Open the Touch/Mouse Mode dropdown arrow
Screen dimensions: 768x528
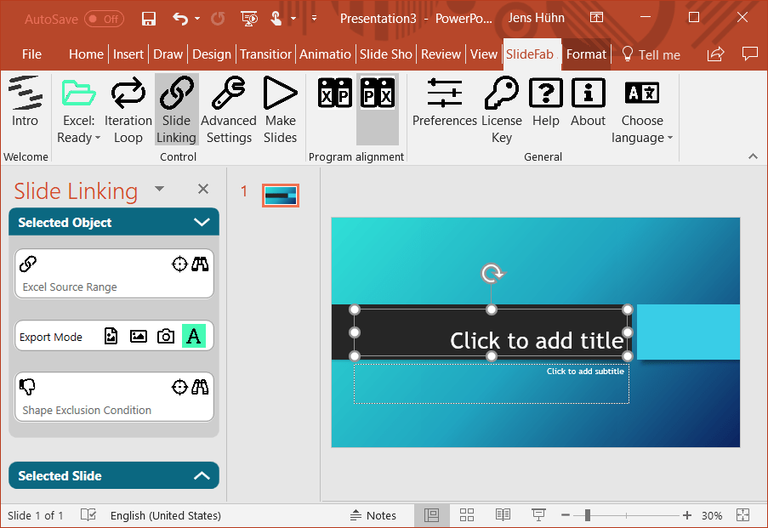293,19
